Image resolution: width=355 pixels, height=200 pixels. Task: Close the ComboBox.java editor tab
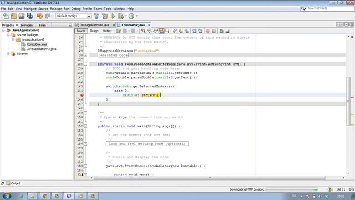pos(149,25)
